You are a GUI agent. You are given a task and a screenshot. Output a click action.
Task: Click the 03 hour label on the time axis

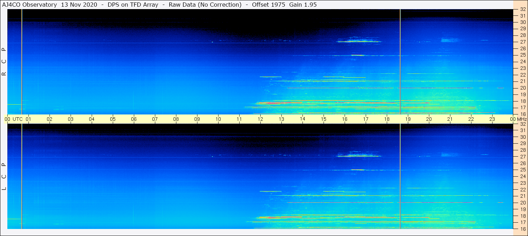71,119
